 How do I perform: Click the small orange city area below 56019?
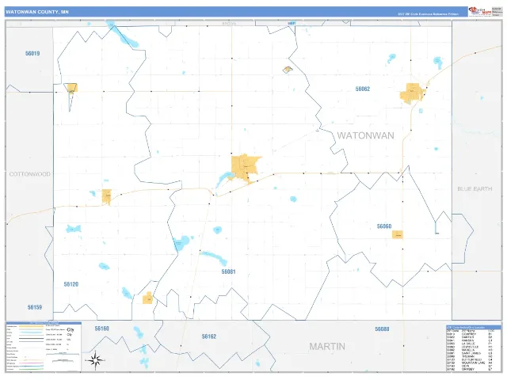71,88
